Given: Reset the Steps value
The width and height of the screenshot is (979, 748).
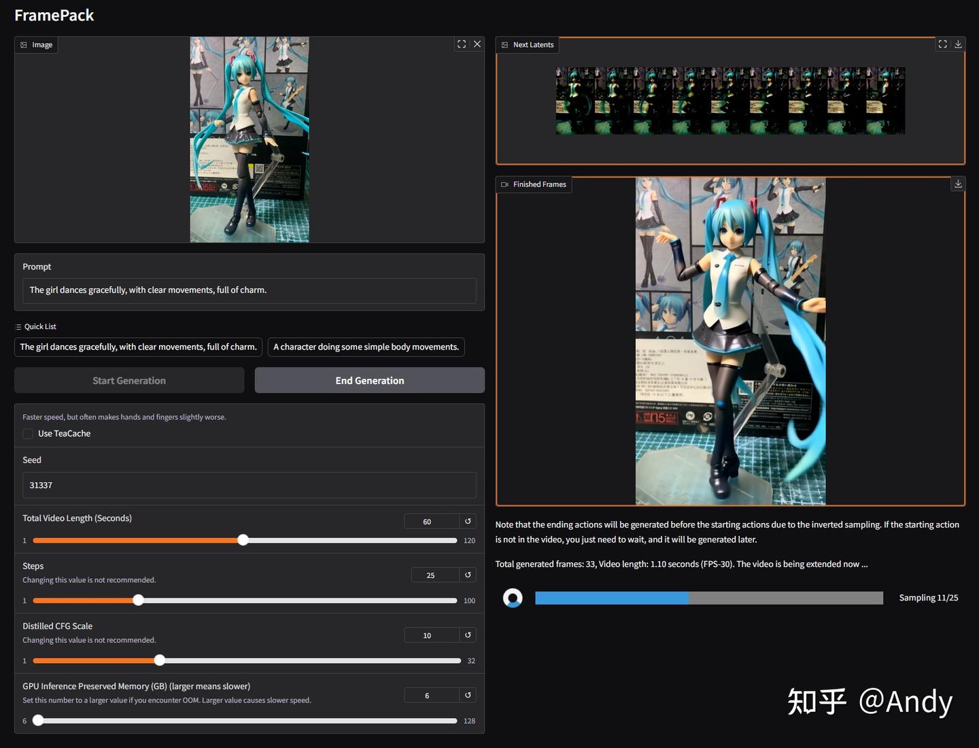Looking at the screenshot, I should pos(467,575).
